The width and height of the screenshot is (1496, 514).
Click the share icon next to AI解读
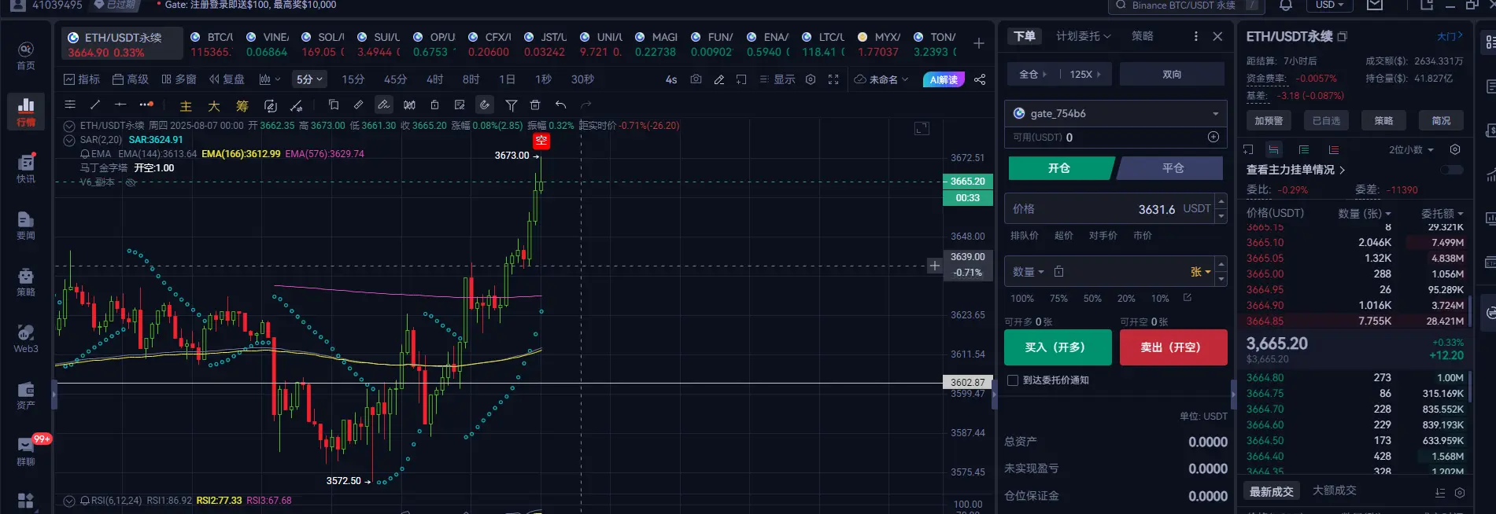click(x=980, y=79)
